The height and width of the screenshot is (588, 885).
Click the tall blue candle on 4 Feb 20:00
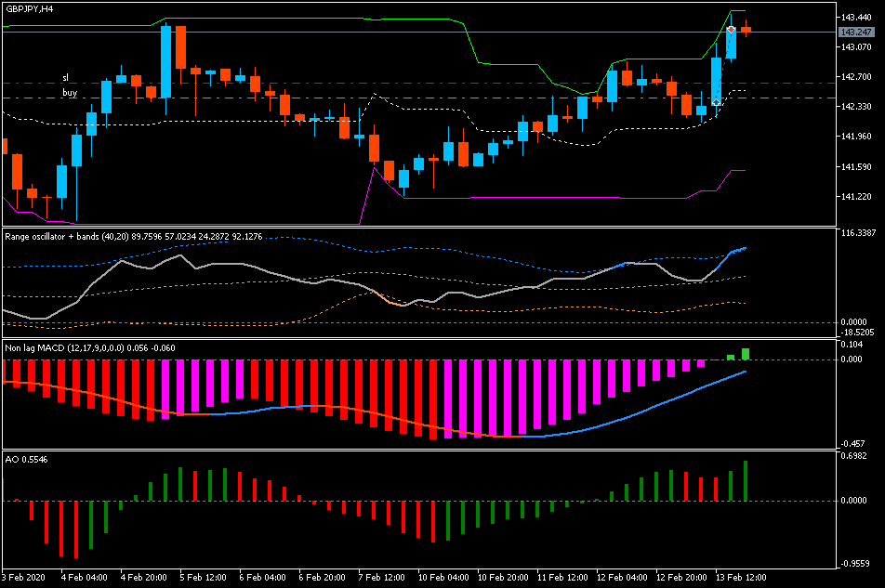pyautogui.click(x=165, y=62)
